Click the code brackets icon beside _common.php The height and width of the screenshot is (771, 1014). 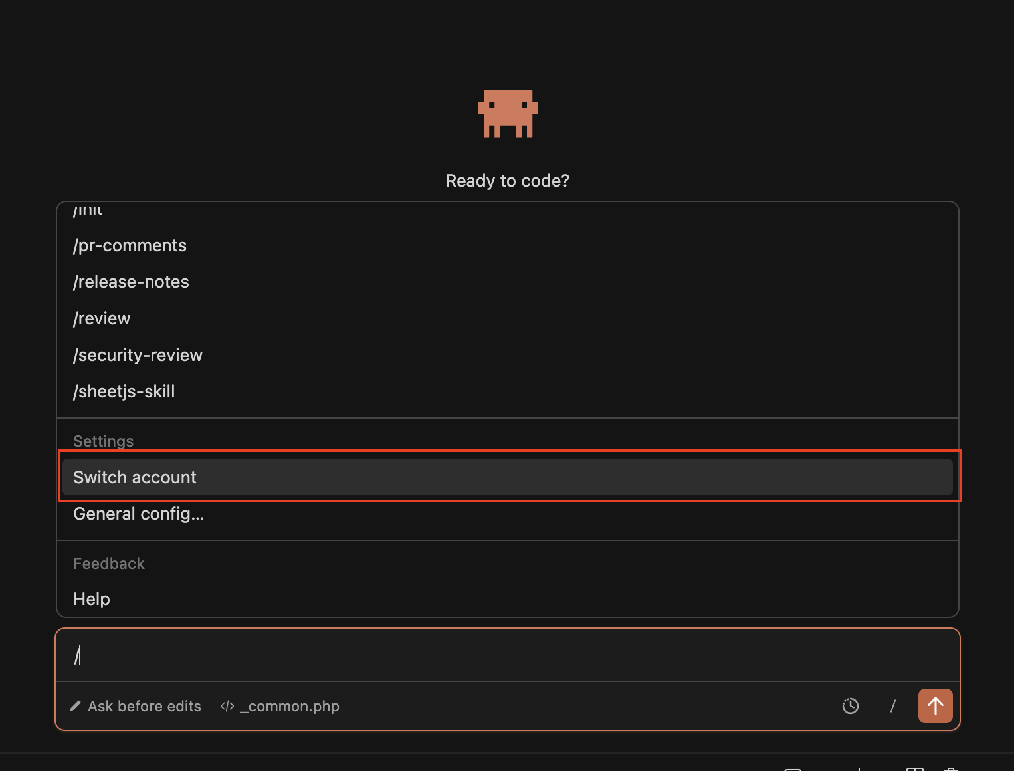tap(227, 706)
